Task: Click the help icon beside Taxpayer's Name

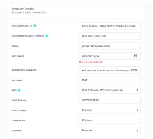Action: (x=35, y=26)
